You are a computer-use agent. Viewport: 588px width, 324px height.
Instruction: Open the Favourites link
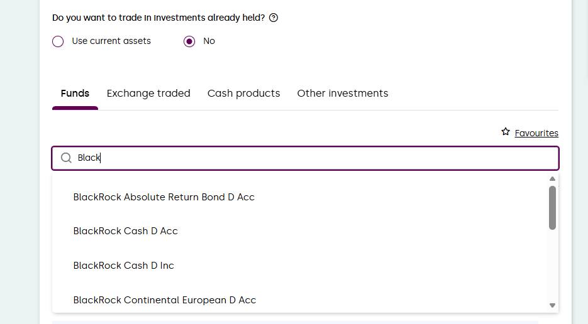[536, 133]
